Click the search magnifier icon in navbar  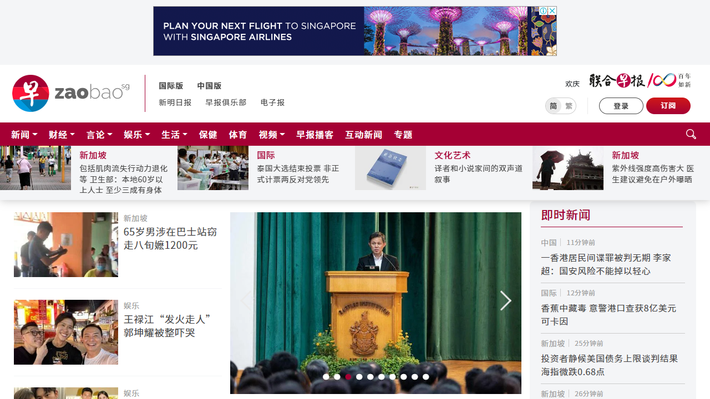[x=691, y=134]
